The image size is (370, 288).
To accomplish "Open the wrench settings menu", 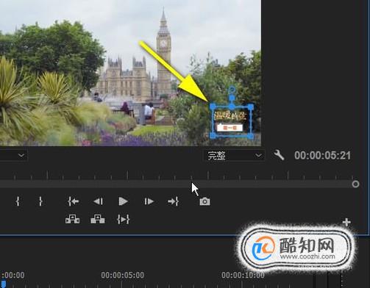I will (279, 155).
